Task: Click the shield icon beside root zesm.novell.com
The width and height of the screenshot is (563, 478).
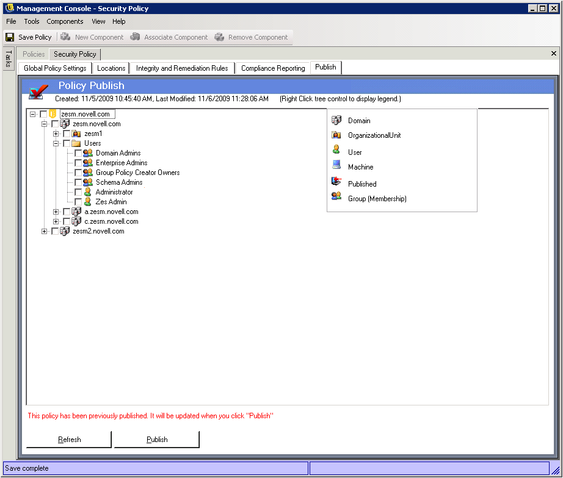Action: coord(53,114)
